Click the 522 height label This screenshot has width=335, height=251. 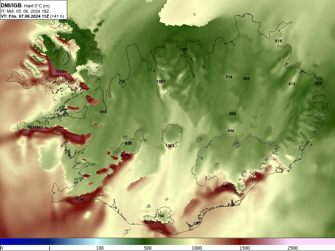(318, 83)
